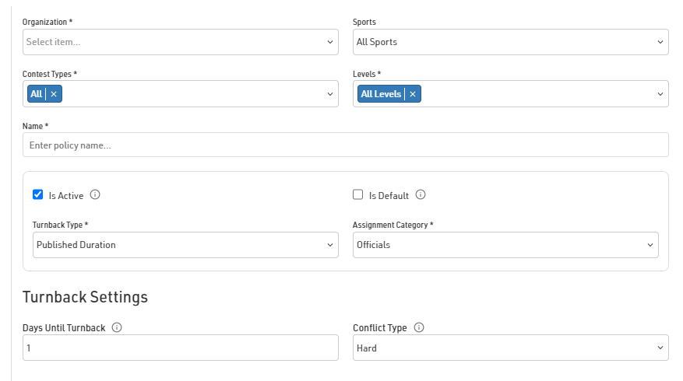Image resolution: width=683 pixels, height=381 pixels.
Task: Remove the 'All' contest type tag
Action: (54, 94)
